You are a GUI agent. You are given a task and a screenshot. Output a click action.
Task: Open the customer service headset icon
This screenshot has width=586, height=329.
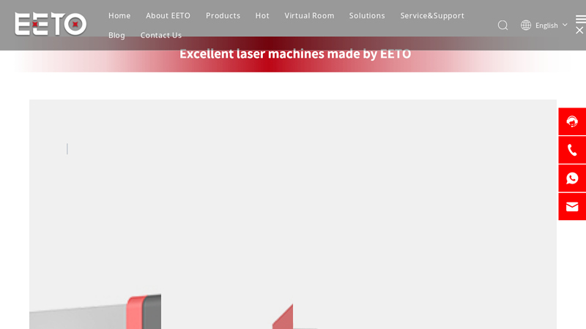[572, 121]
